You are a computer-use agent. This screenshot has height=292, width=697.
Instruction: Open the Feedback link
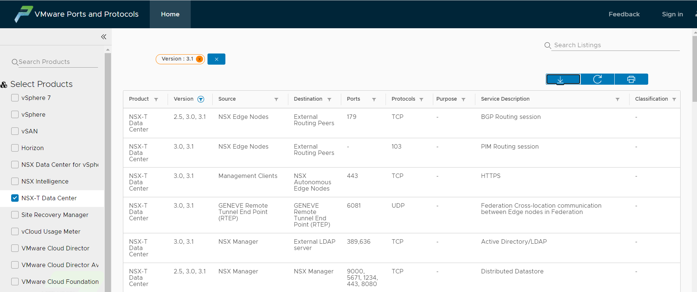coord(624,14)
